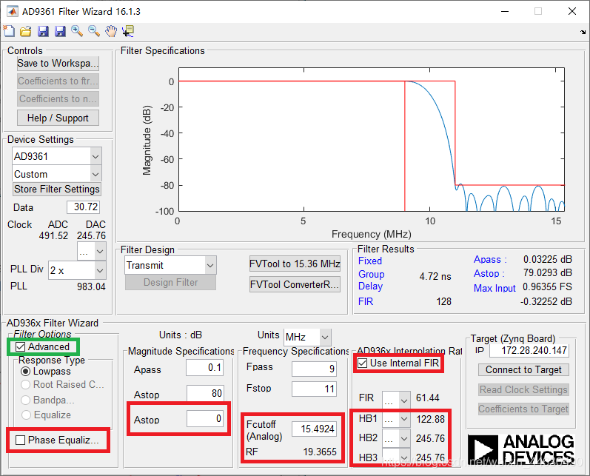Select the Root Raised Cosine radio button
Image resolution: width=590 pixels, height=476 pixels.
pyautogui.click(x=26, y=384)
